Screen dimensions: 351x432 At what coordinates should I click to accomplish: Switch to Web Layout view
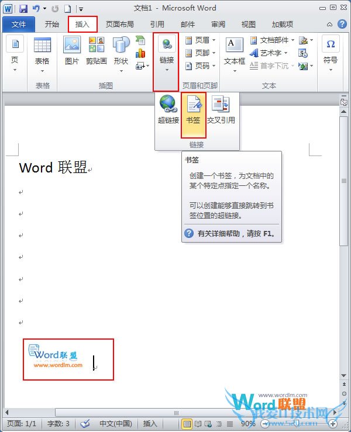(208, 424)
